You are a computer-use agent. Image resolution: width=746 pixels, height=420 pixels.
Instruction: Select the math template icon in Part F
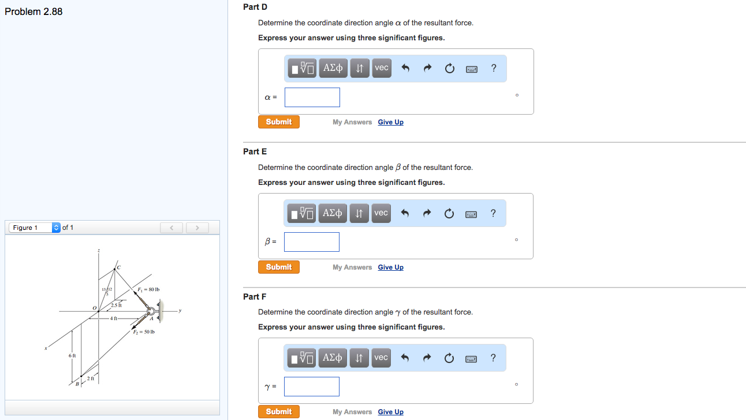click(301, 357)
